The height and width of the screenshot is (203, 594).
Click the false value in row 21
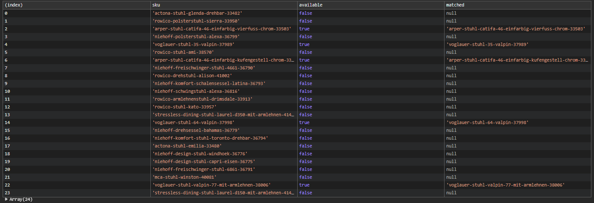coord(305,177)
